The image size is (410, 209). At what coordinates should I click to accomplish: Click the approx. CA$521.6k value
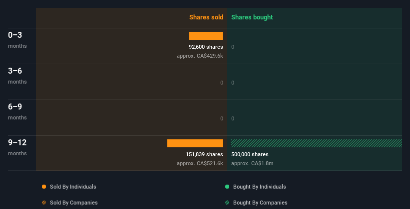pyautogui.click(x=200, y=163)
